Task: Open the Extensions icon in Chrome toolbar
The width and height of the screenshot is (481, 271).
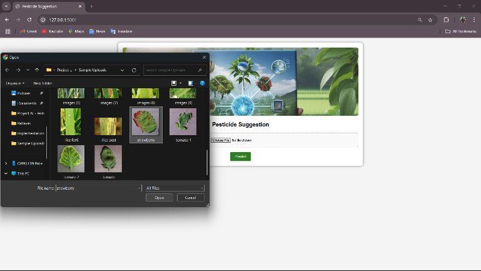Action: pos(446,20)
